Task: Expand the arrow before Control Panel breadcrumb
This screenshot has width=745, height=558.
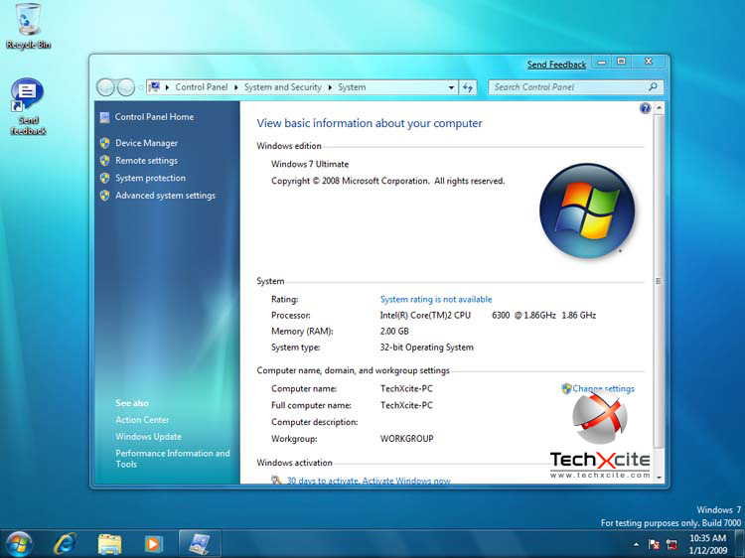Action: (x=167, y=87)
